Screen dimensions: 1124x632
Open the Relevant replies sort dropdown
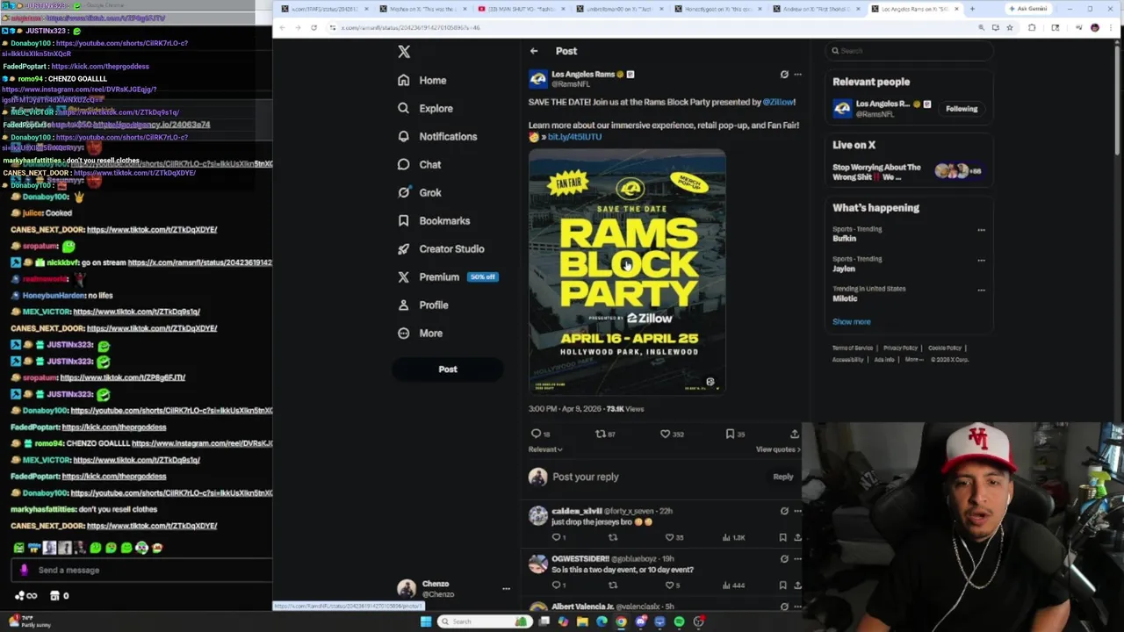coord(545,449)
